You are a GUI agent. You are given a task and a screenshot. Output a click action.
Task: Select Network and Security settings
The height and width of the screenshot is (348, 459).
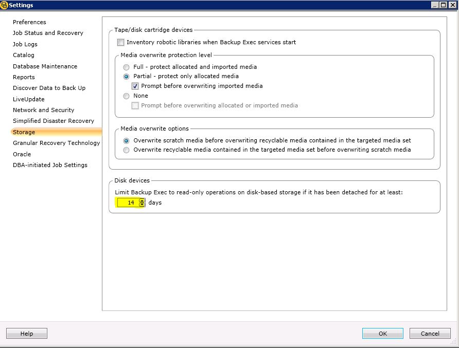43,110
